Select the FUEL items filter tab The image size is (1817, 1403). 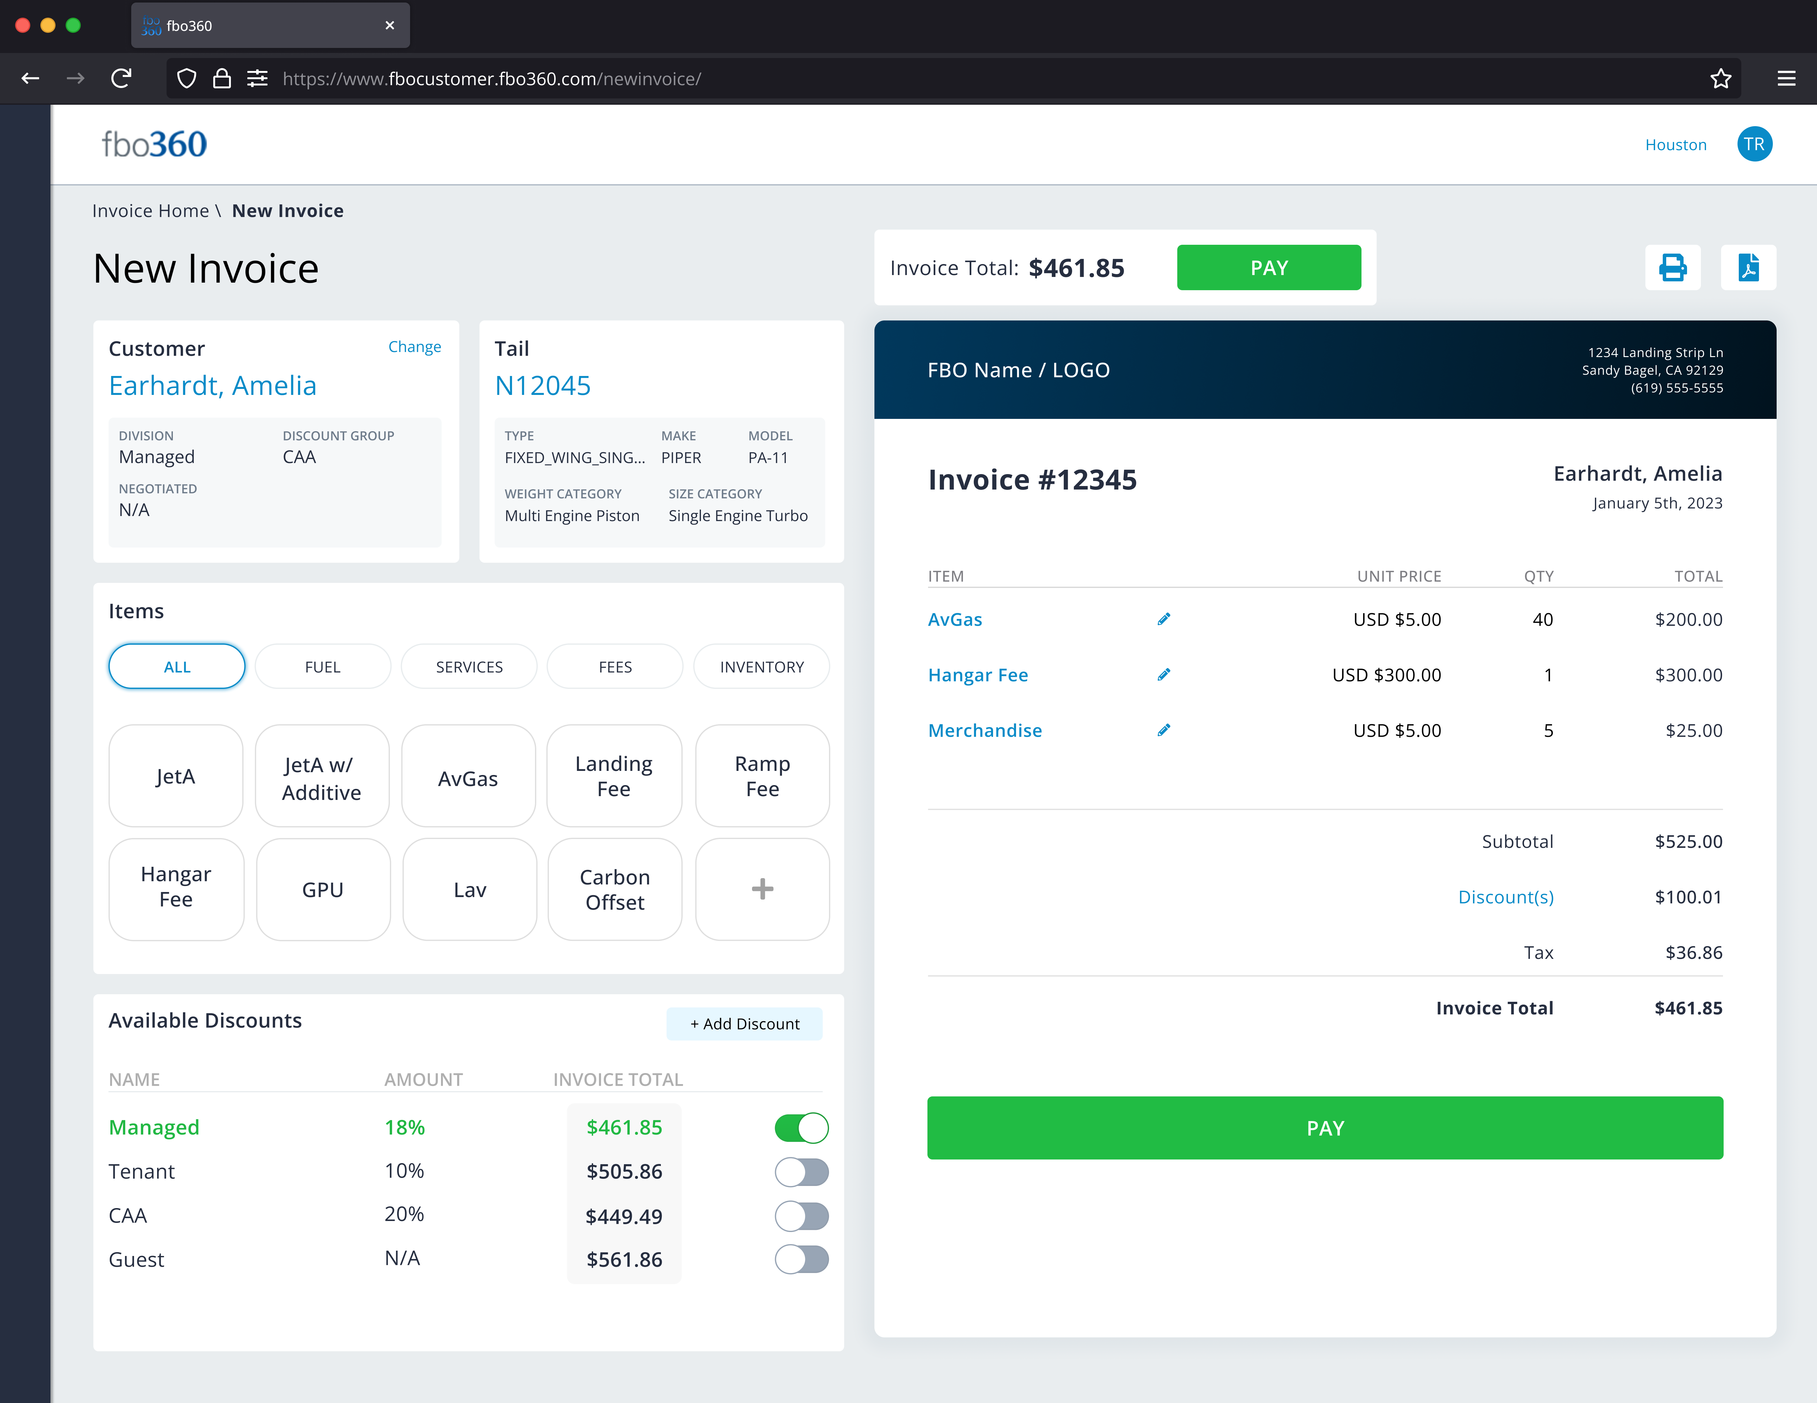pyautogui.click(x=323, y=666)
